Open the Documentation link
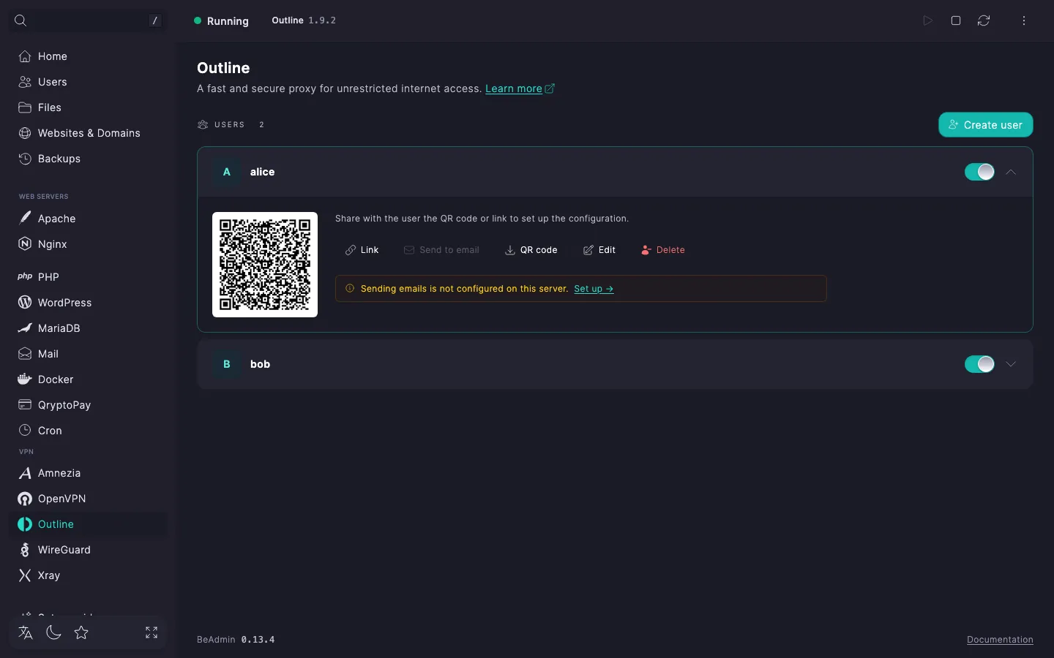 pyautogui.click(x=1000, y=640)
